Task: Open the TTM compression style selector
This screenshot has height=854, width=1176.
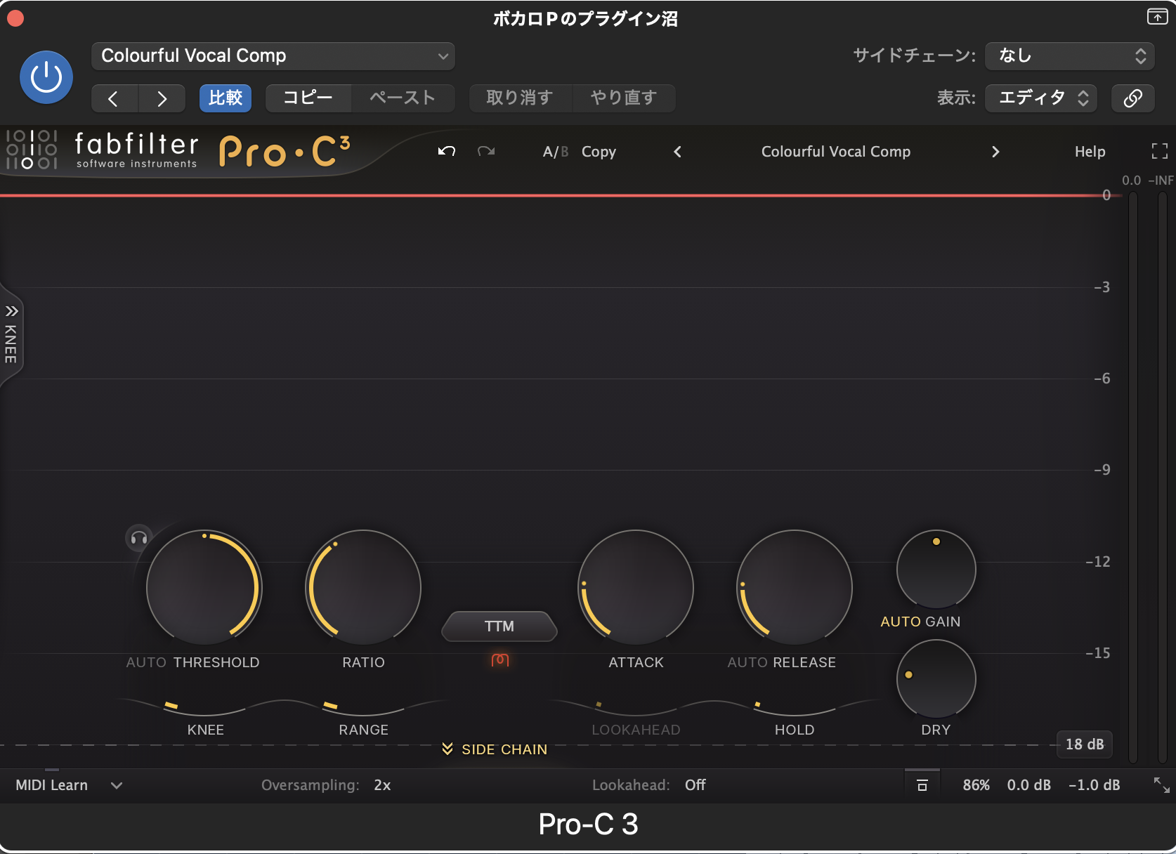Action: click(x=499, y=626)
